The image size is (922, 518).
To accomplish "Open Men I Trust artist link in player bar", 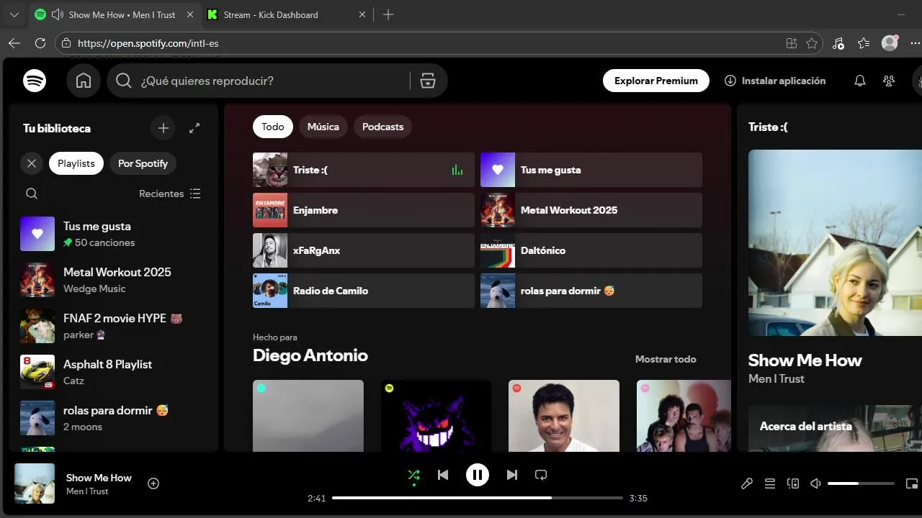I will tap(87, 491).
